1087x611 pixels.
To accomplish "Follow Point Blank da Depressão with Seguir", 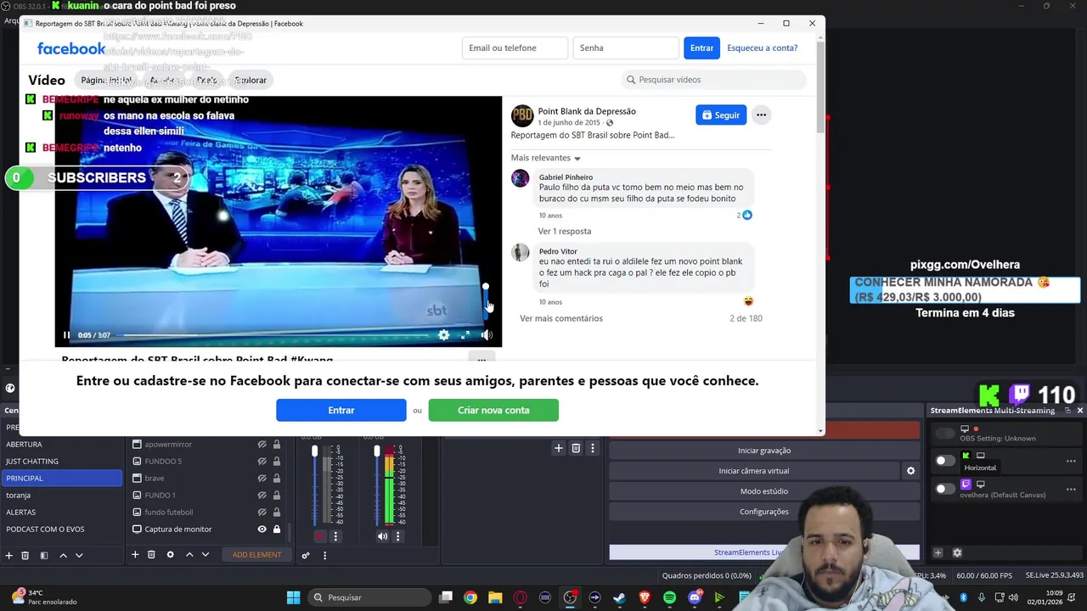I will click(x=721, y=115).
